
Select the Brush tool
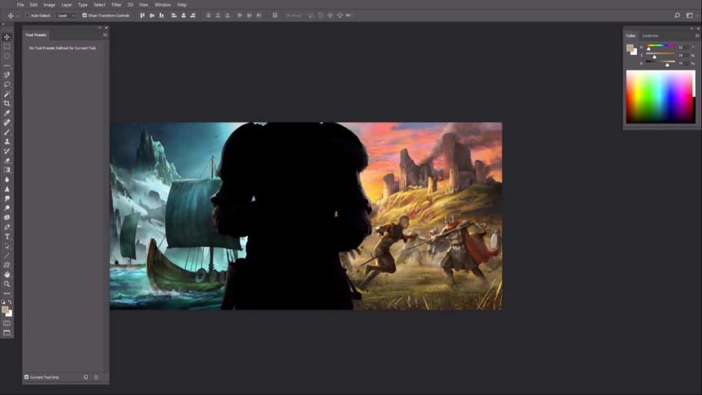[x=7, y=132]
